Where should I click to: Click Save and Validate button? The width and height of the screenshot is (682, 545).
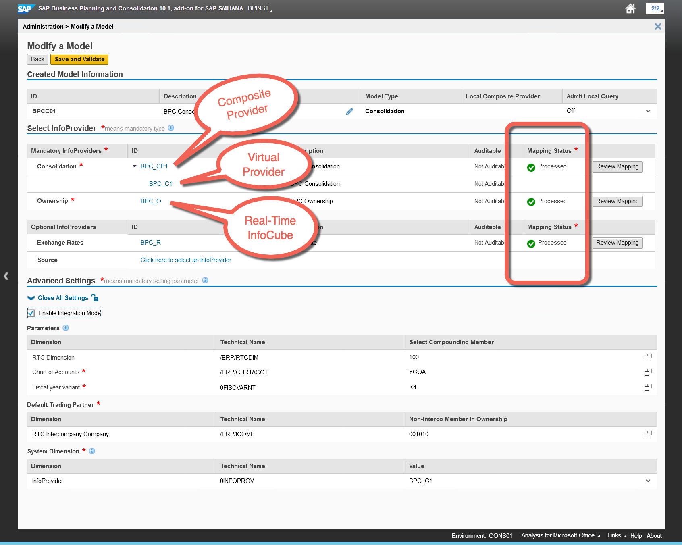click(x=79, y=59)
